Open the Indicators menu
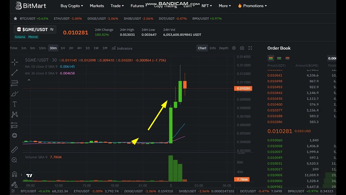The width and height of the screenshot is (346, 195). pyautogui.click(x=122, y=48)
